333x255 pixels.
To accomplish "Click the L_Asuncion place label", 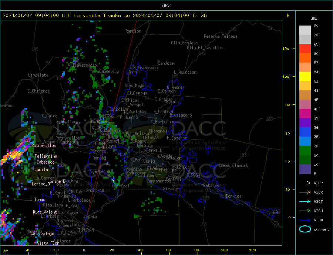I will pyautogui.click(x=185, y=72).
